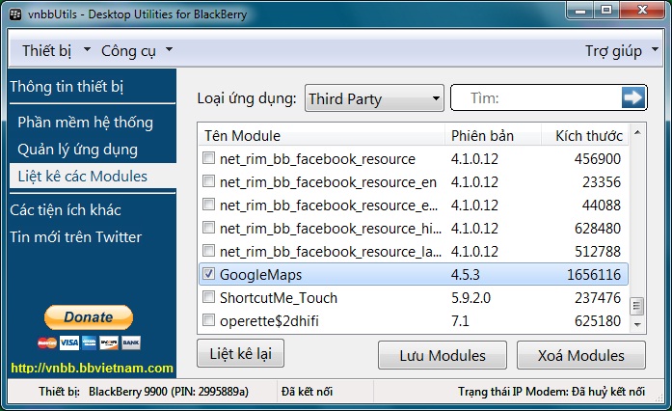The image size is (672, 411).
Task: Select Quản lý ứng dụng in sidebar
Action: click(x=77, y=150)
